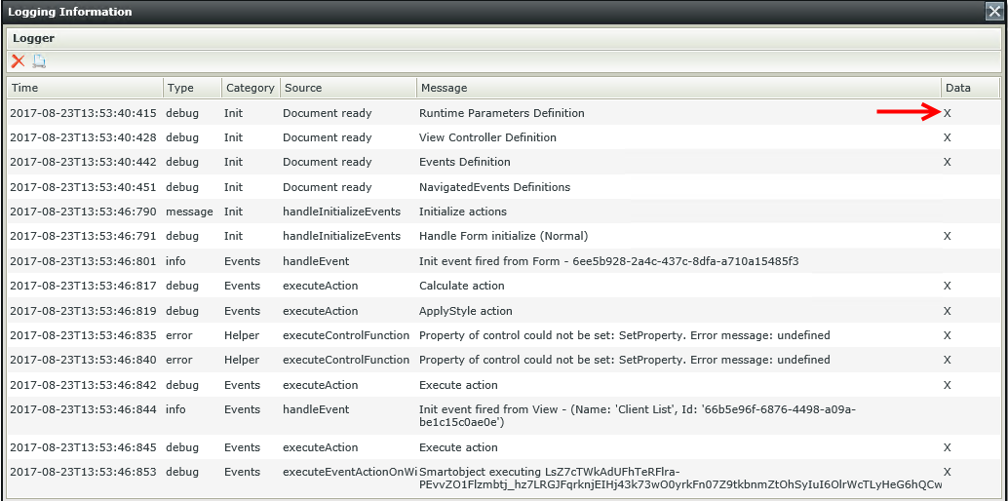This screenshot has width=1008, height=501.
Task: Click the copy log icon in toolbar
Action: (x=39, y=61)
